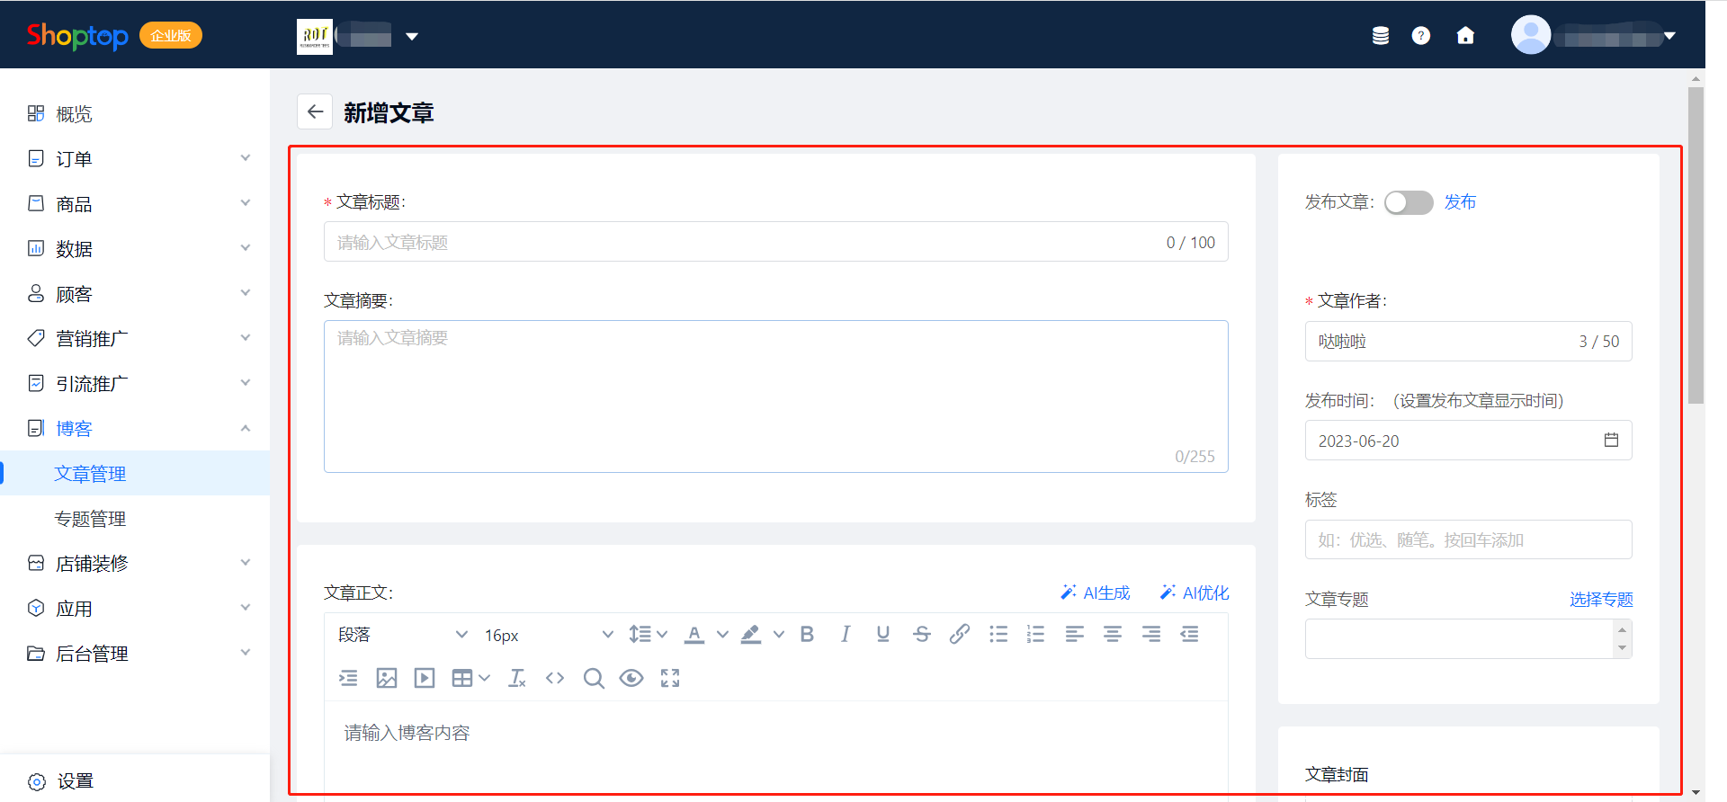The height and width of the screenshot is (802, 1727).
Task: Click AI优化 to optimize content
Action: [1195, 593]
